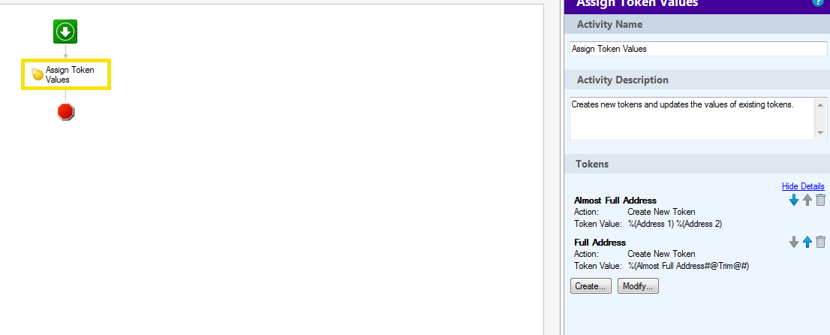Click the Activity Name section header
This screenshot has width=830, height=335.
tap(697, 24)
